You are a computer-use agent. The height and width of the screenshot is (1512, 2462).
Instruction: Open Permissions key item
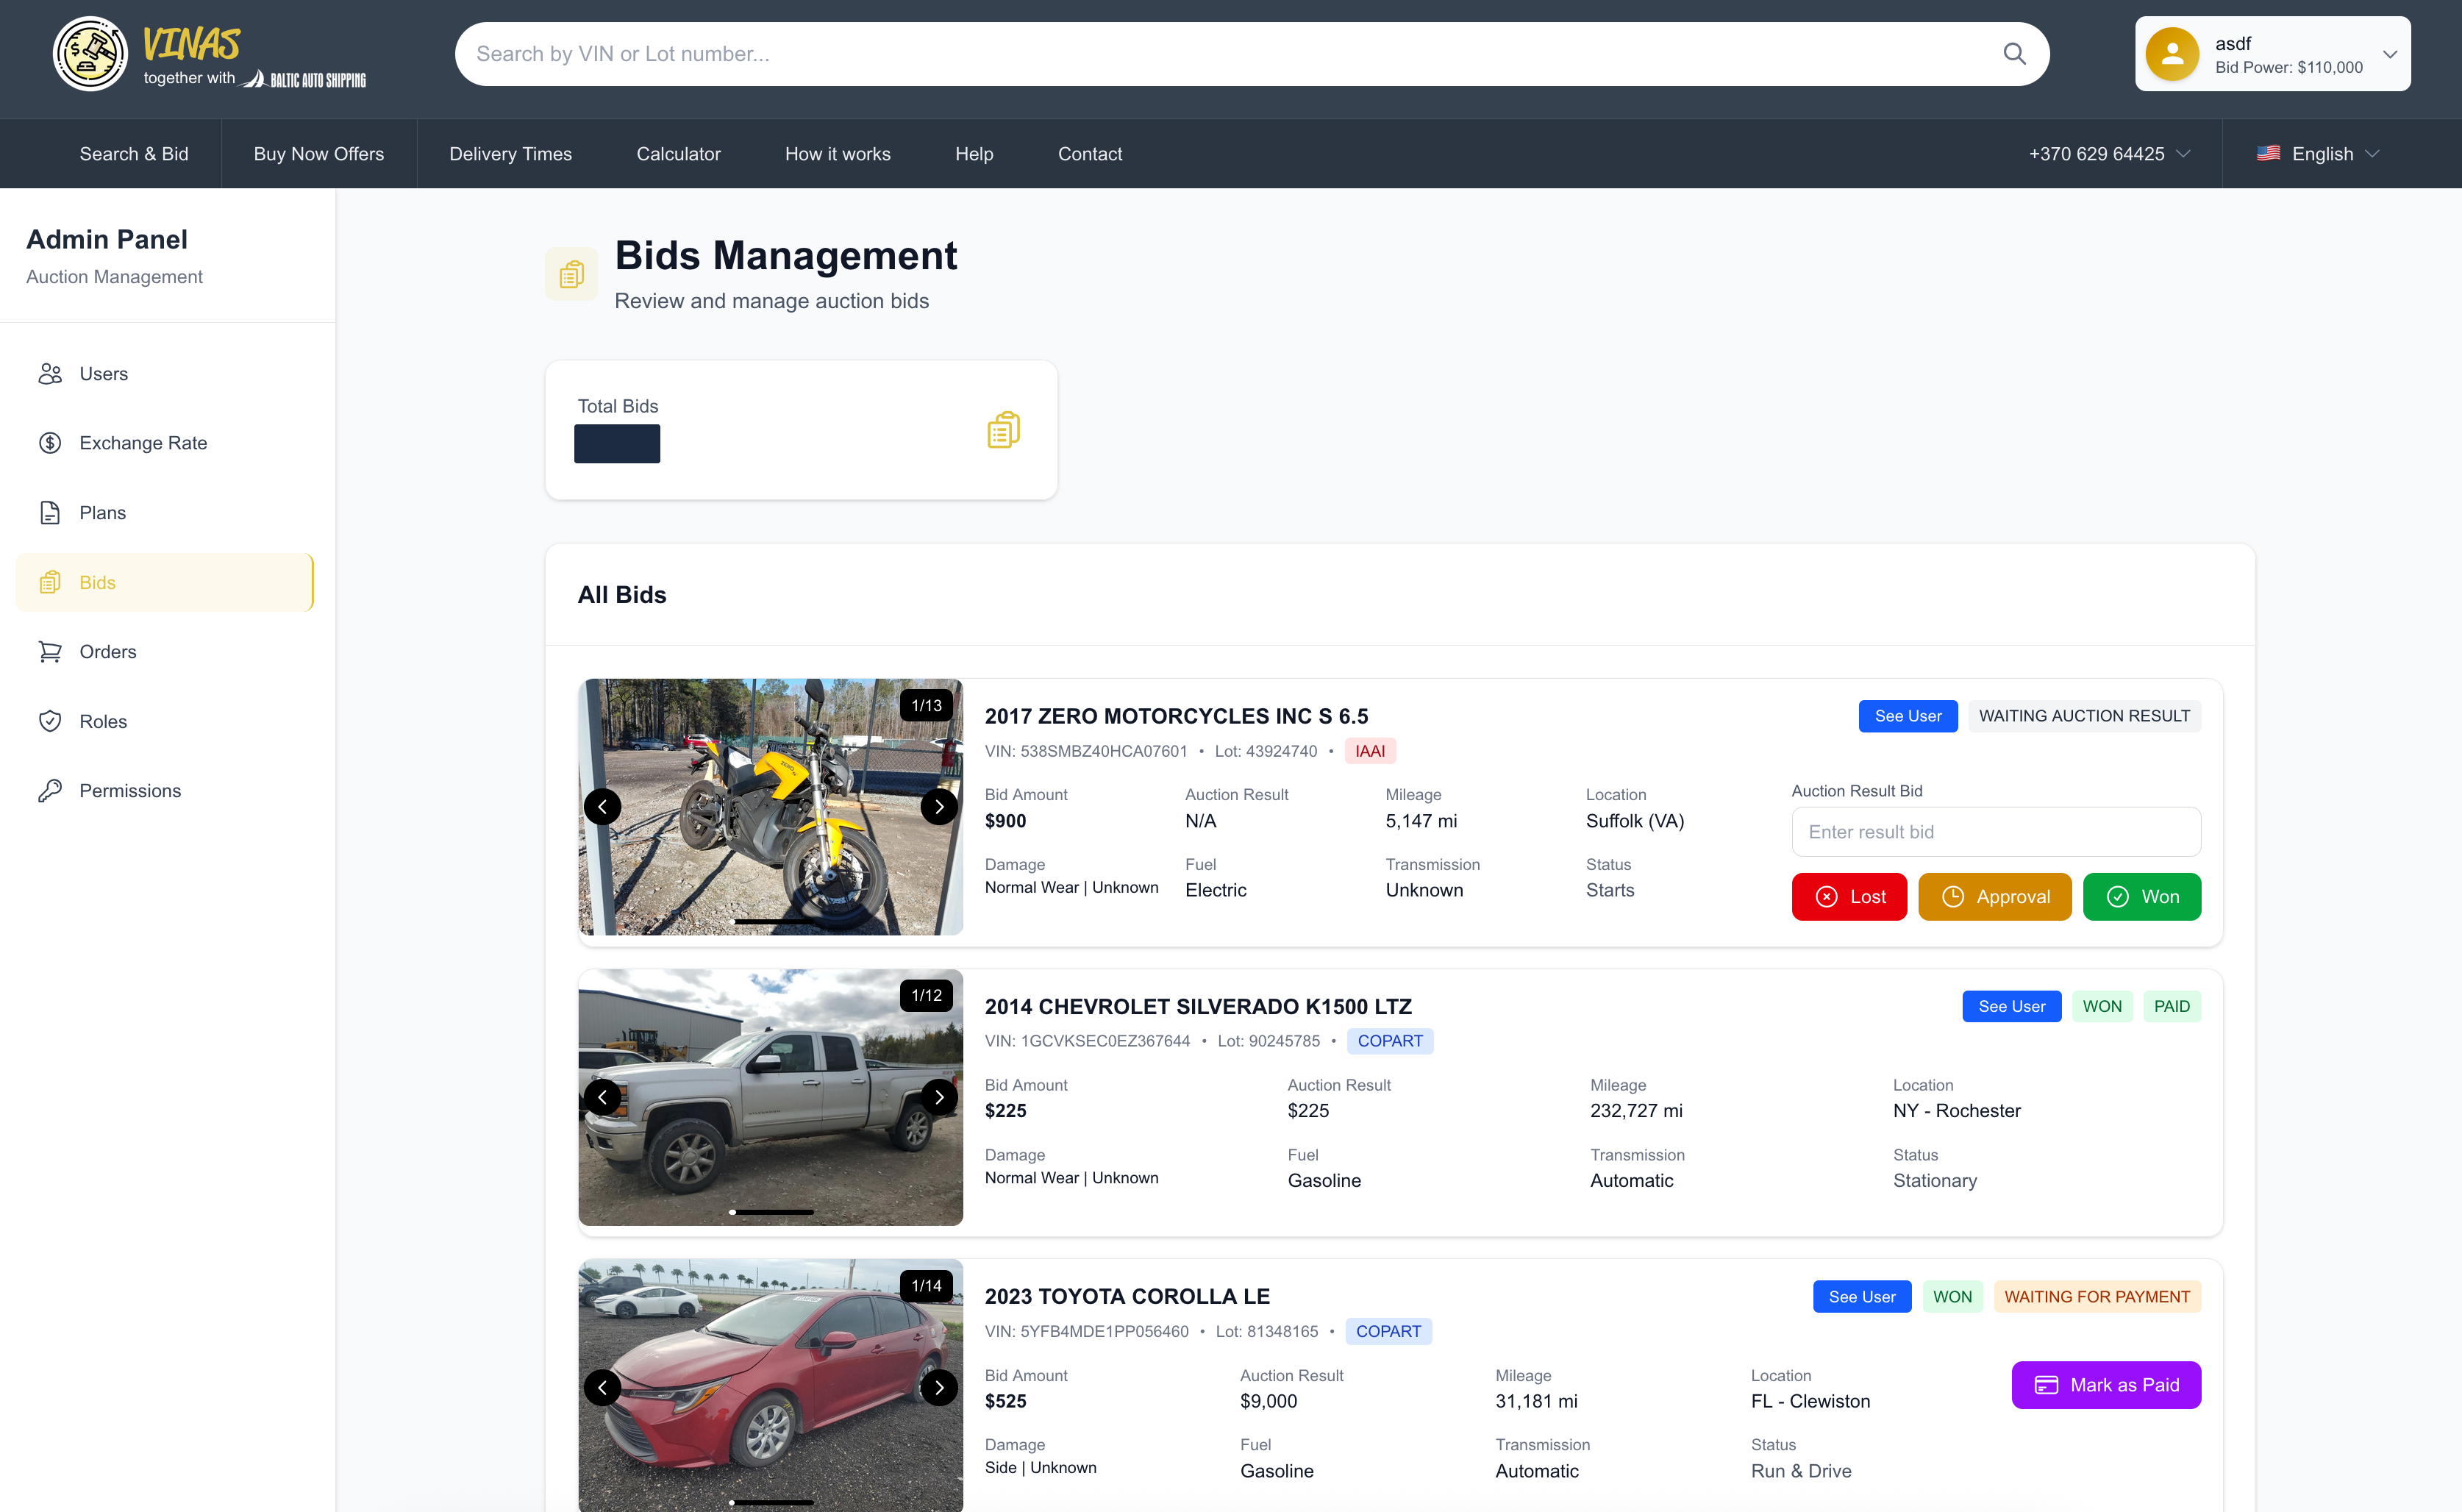[130, 791]
